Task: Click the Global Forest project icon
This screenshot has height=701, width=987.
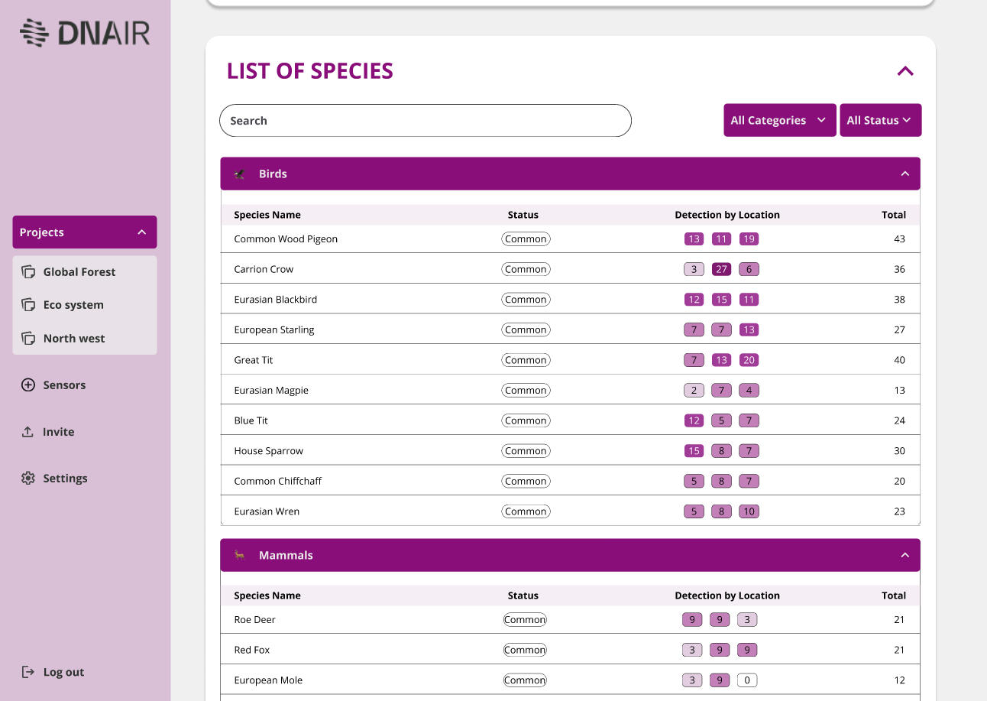Action: (28, 272)
